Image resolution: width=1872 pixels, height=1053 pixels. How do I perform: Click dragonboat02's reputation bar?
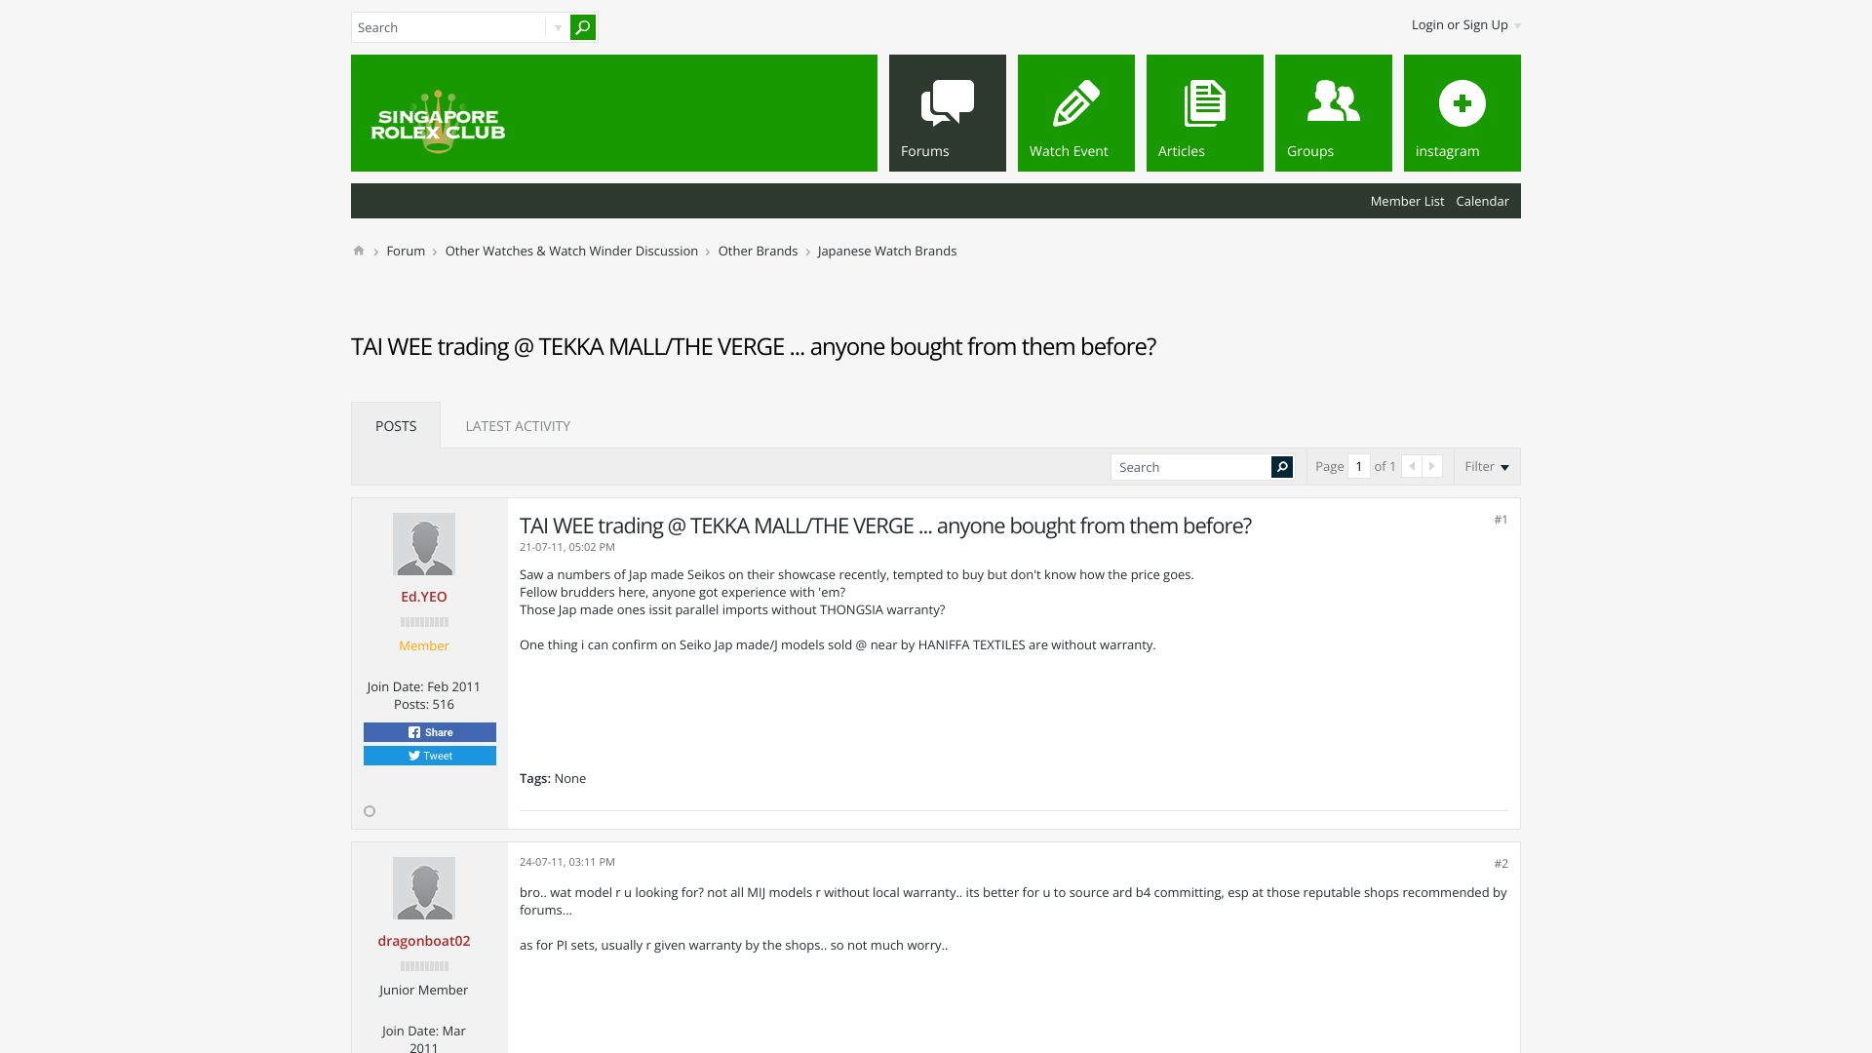(424, 966)
